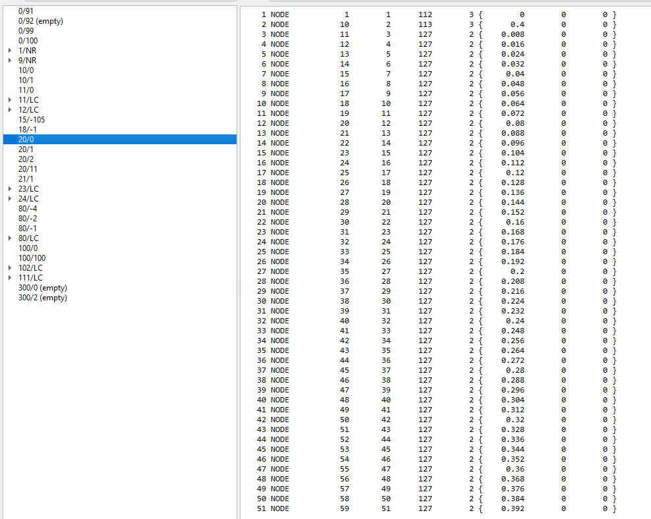Image resolution: width=651 pixels, height=519 pixels.
Task: Expand the 11/LC tree node
Action: coord(10,100)
